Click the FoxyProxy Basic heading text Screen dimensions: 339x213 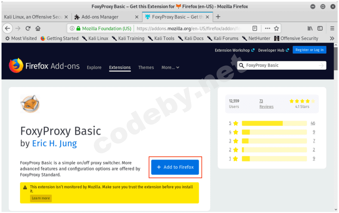[x=61, y=131]
